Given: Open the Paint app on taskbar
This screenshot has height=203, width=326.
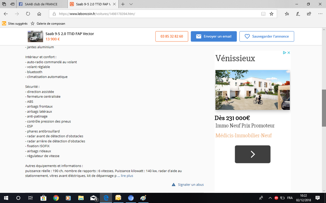Looking at the screenshot, I should [x=143, y=198].
